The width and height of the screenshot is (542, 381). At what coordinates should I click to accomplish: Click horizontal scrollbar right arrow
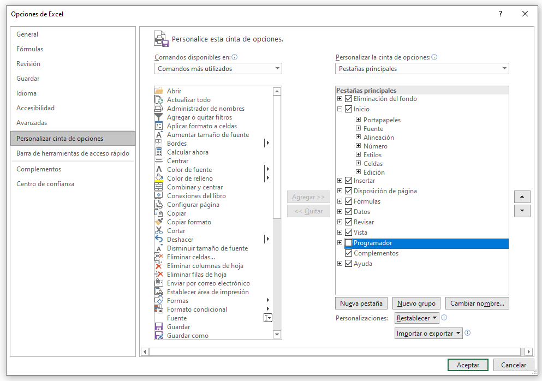pyautogui.click(x=528, y=352)
